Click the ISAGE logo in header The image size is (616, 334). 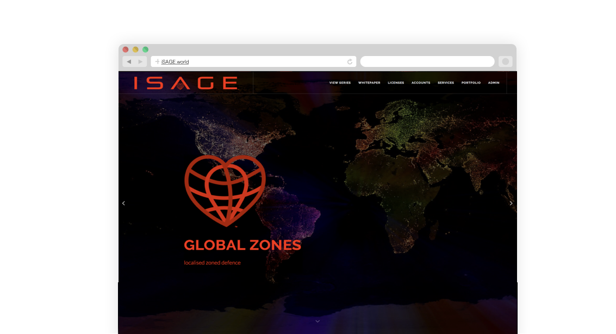pos(185,83)
